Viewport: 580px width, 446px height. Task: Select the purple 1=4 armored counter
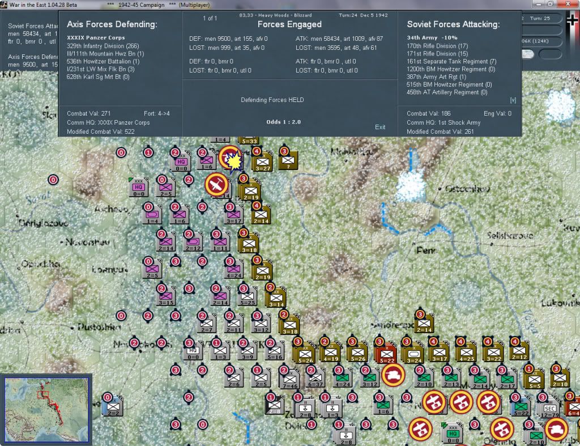(152, 215)
